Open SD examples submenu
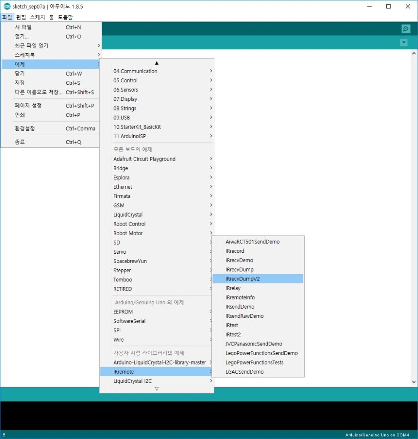Viewport: 418px width, 439px height. click(156, 242)
